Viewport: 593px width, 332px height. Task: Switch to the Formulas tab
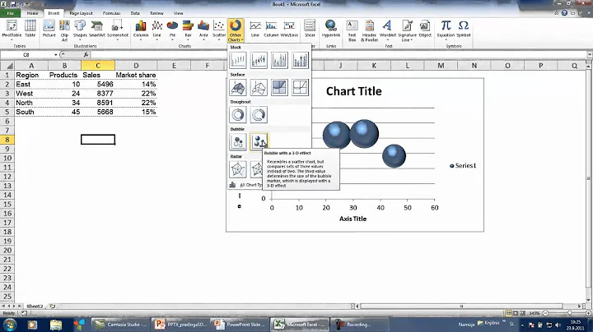point(111,13)
